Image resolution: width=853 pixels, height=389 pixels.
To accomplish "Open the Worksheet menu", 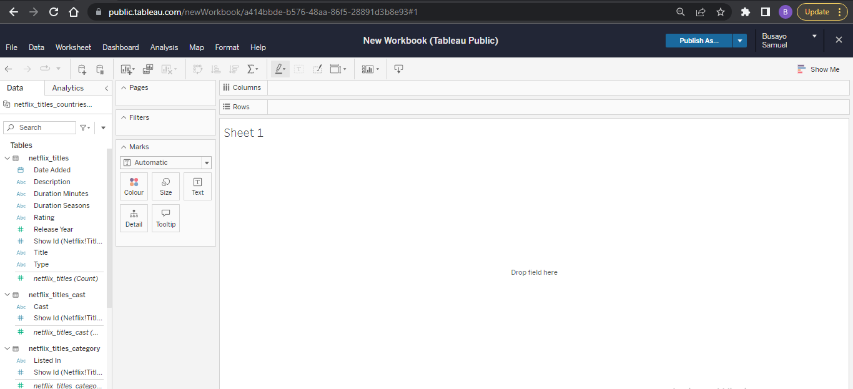I will click(73, 47).
